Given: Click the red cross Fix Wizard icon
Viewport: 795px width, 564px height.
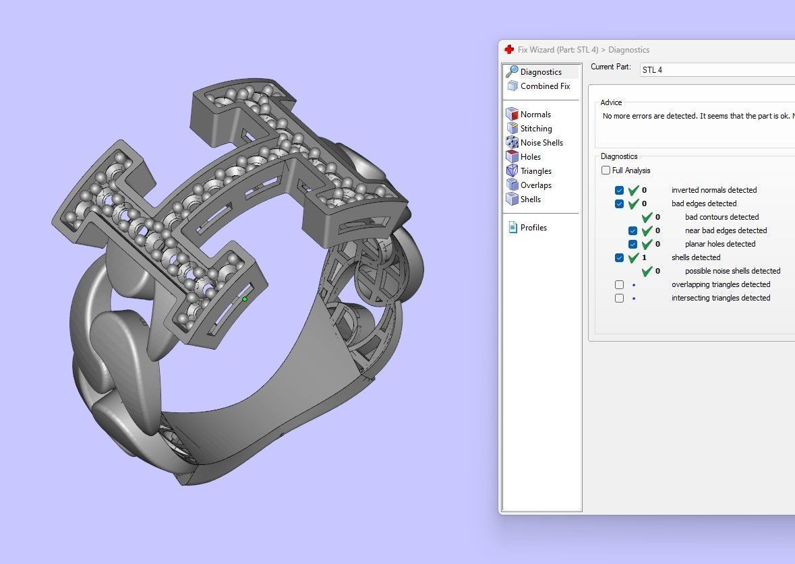Looking at the screenshot, I should coord(509,49).
